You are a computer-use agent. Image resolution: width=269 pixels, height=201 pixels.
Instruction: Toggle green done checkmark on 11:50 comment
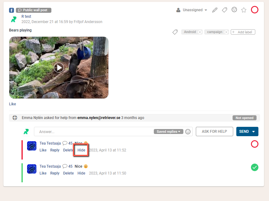tap(255, 167)
